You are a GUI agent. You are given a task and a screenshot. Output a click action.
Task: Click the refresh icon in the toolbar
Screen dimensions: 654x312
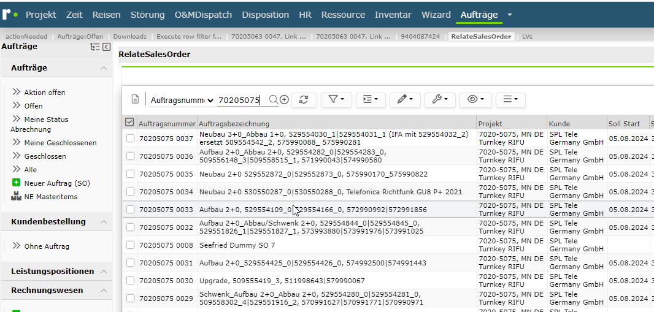(x=304, y=99)
